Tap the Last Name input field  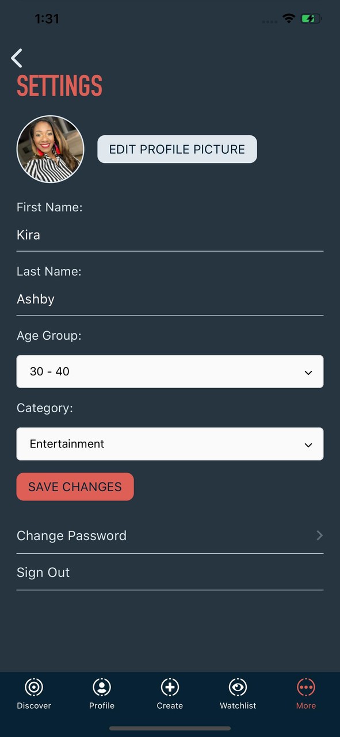pyautogui.click(x=170, y=299)
